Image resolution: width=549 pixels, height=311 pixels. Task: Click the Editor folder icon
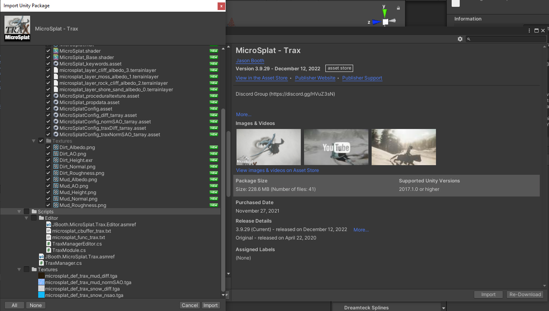[x=41, y=218]
